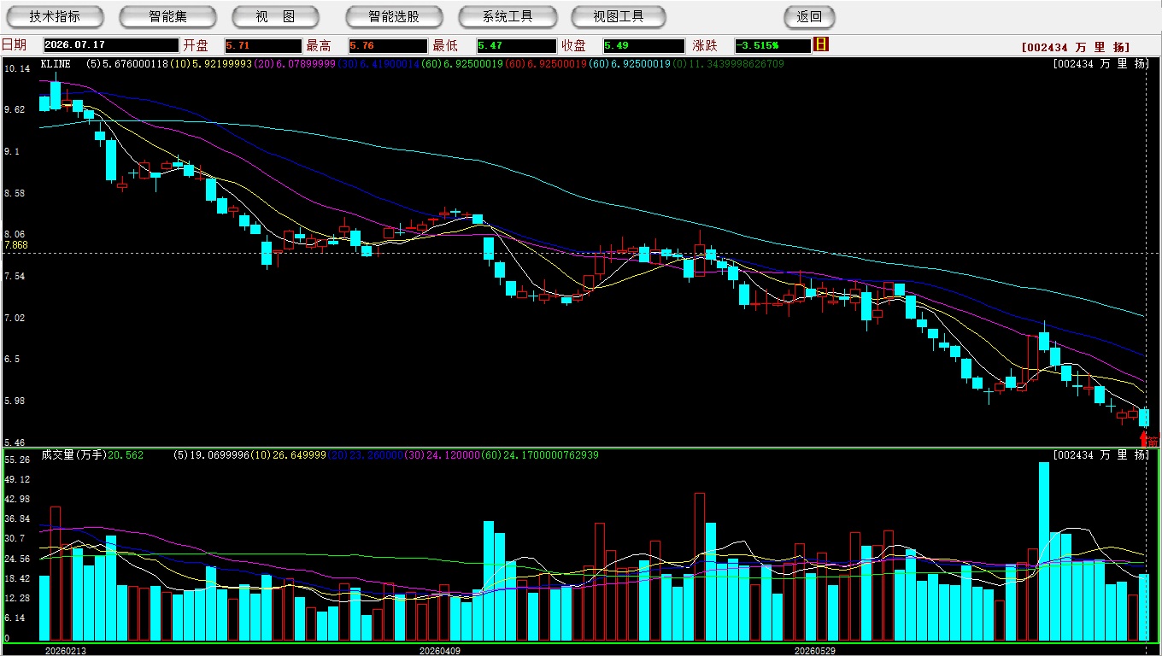Select the MA value (20)6.07899999
The height and width of the screenshot is (656, 1162).
pos(296,63)
